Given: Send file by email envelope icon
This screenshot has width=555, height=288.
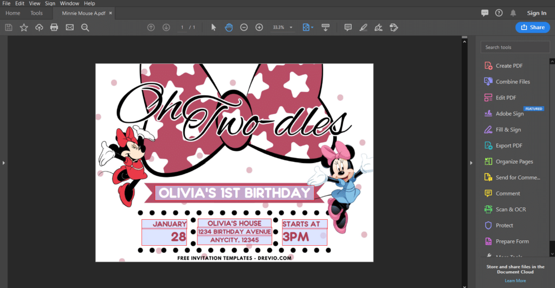Looking at the screenshot, I should (70, 27).
